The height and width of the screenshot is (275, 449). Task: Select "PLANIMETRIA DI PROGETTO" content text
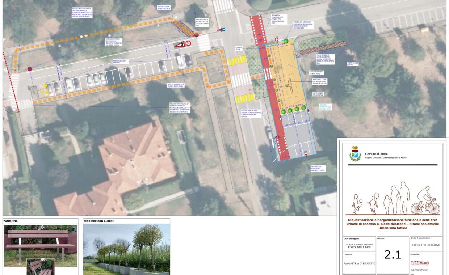[x=359, y=263]
